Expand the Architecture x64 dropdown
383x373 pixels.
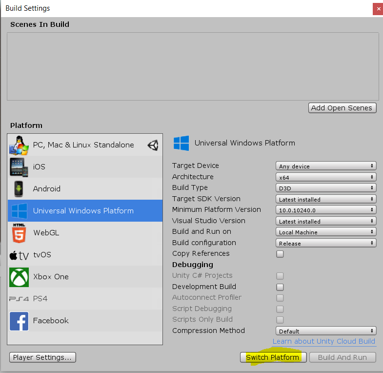point(326,177)
